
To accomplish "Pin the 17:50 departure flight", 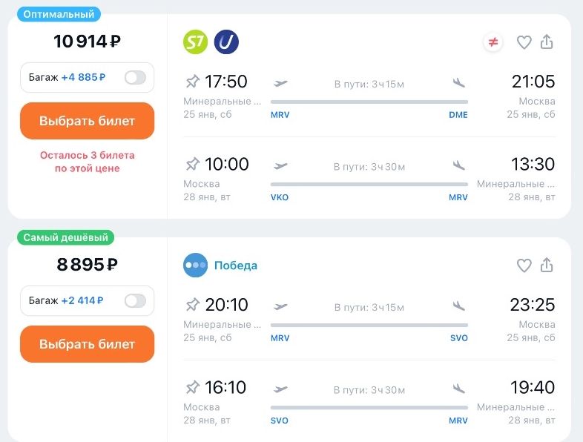I will (x=193, y=81).
